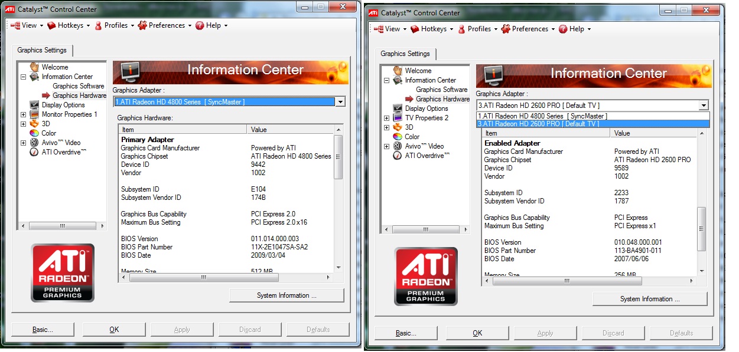
Task: Click Welcome hand icon in left window
Action: [x=34, y=67]
